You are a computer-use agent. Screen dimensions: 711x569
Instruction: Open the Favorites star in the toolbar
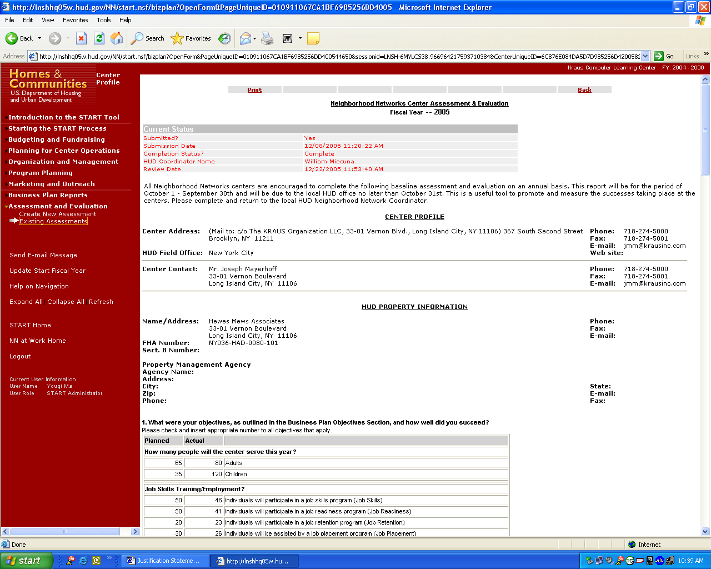tap(191, 38)
